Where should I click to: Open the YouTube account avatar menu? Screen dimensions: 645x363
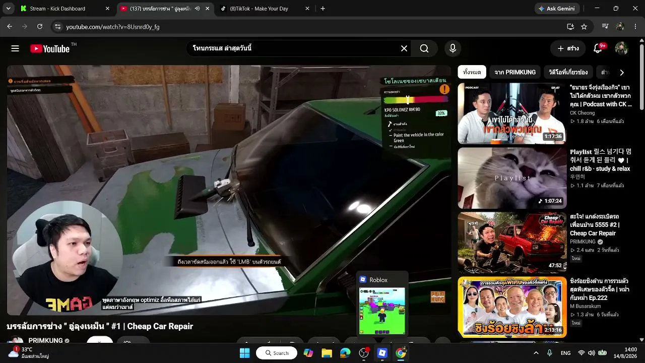(x=621, y=48)
